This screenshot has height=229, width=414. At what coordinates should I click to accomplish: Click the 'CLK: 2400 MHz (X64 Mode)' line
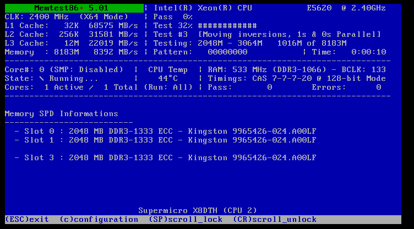point(67,17)
